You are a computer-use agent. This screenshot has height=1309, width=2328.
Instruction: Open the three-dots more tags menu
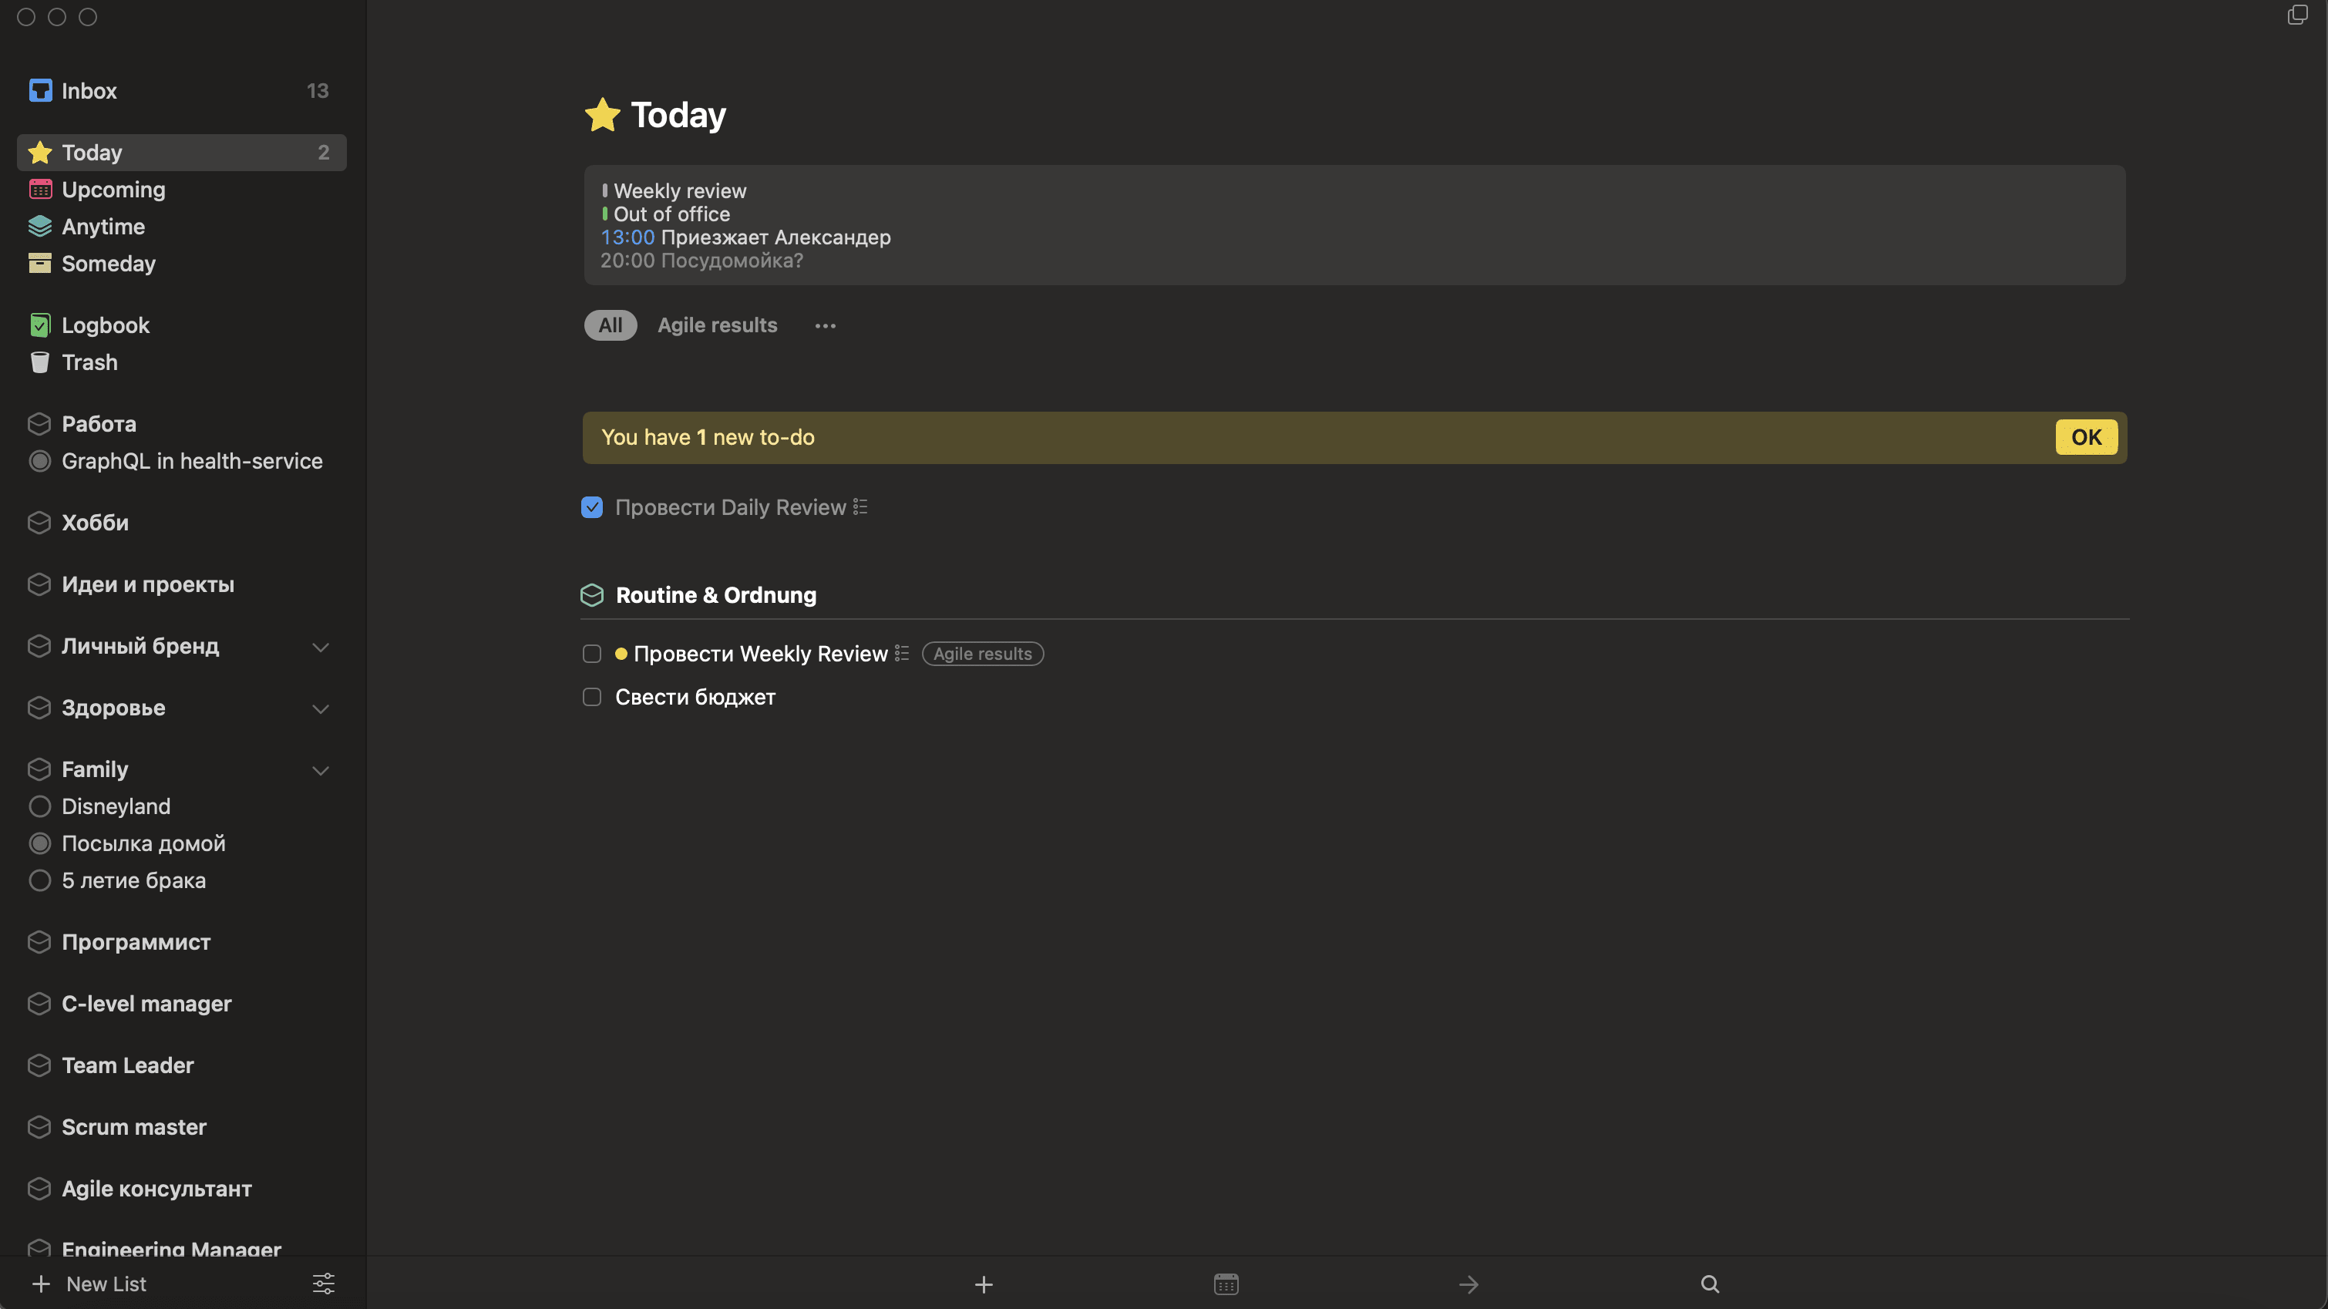point(824,325)
